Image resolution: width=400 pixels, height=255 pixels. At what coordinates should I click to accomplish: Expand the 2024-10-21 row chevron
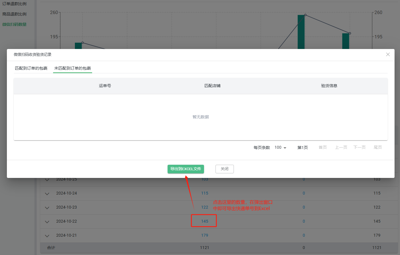47,236
